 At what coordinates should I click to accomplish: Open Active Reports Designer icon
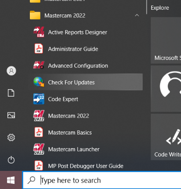(39, 32)
